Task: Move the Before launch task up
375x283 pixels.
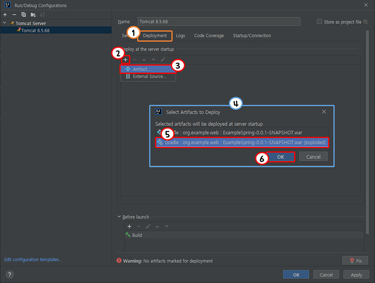Action: coord(157,226)
